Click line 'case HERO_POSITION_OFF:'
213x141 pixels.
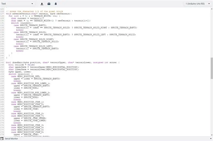pos(26,76)
